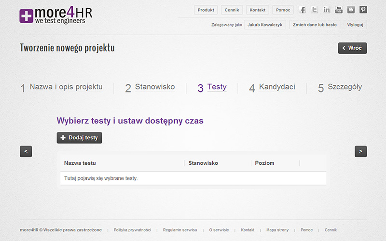Switch to step 4 Kandydaci
Image resolution: width=386 pixels, height=241 pixels.
click(272, 88)
